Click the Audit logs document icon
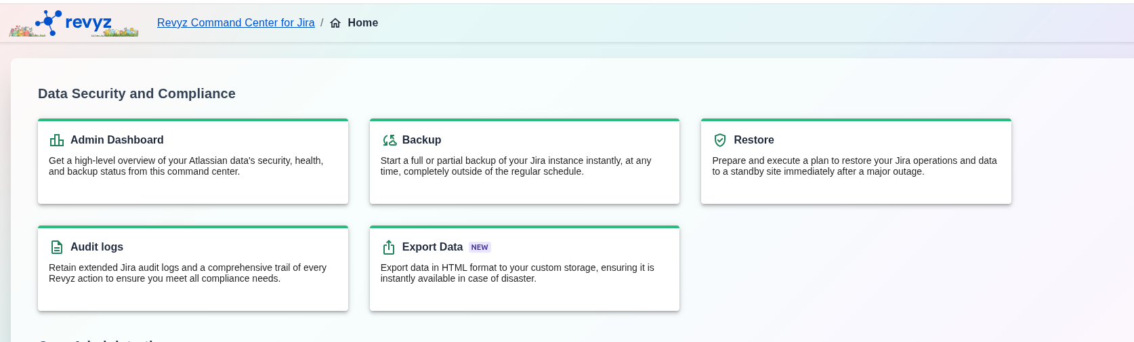The image size is (1134, 342). click(57, 247)
